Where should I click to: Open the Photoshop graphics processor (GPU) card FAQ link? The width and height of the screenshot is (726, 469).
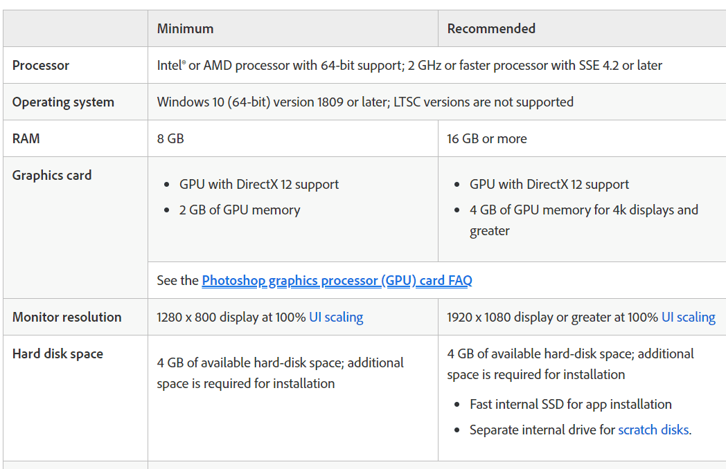337,280
